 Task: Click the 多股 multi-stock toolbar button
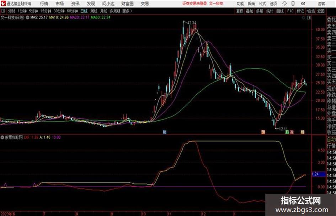[x=260, y=11]
